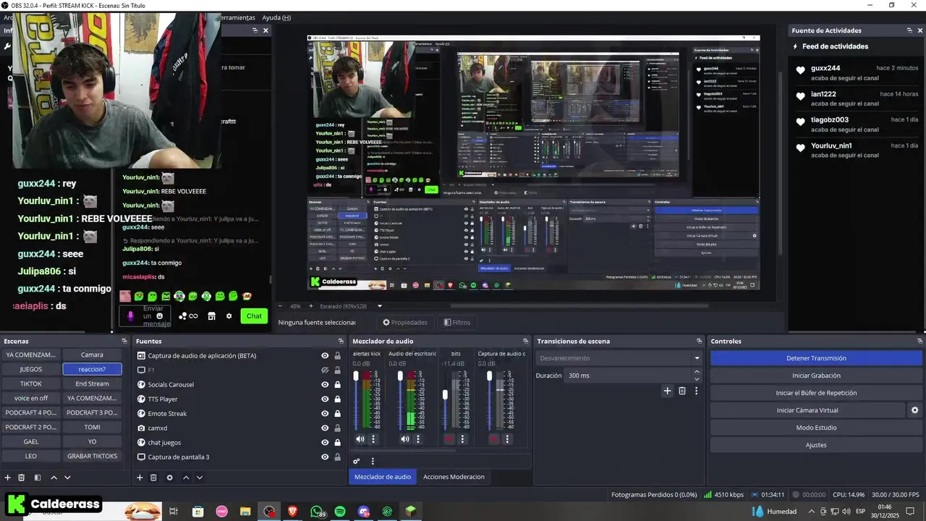
Task: Open Ajustes settings button
Action: pyautogui.click(x=816, y=445)
